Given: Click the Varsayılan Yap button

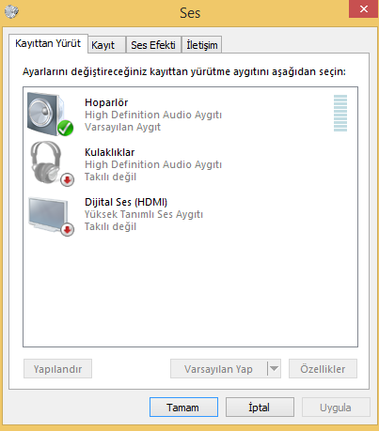Looking at the screenshot, I should click(x=218, y=369).
